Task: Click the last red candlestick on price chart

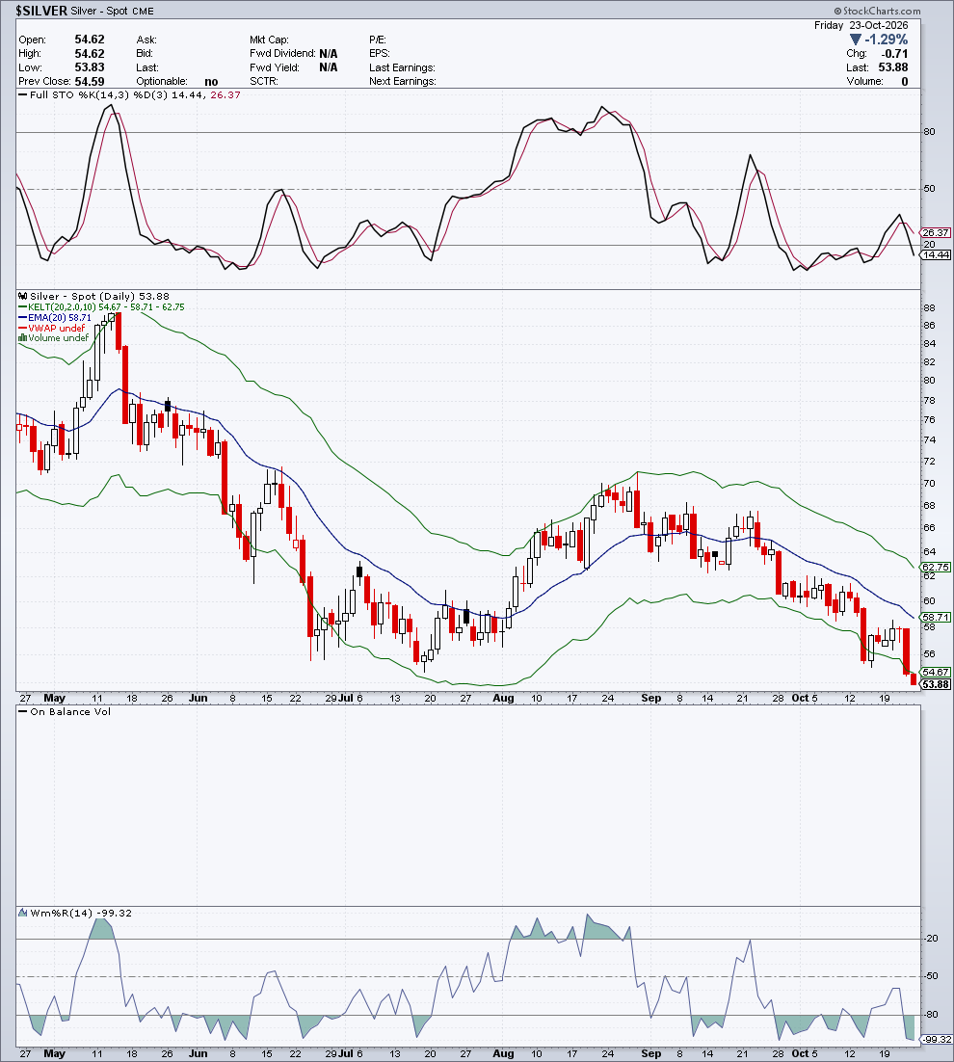Action: pos(914,679)
